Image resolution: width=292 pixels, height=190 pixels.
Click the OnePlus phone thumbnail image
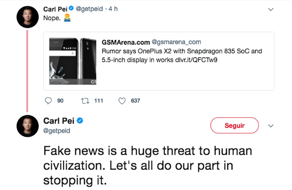73,61
